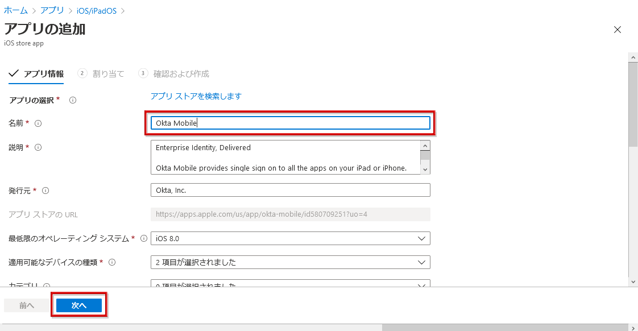
Task: Click info icon beside 説明 label
Action: tap(39, 147)
